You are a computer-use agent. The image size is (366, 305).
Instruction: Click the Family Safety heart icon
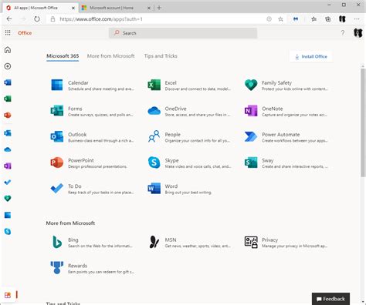[x=251, y=85]
